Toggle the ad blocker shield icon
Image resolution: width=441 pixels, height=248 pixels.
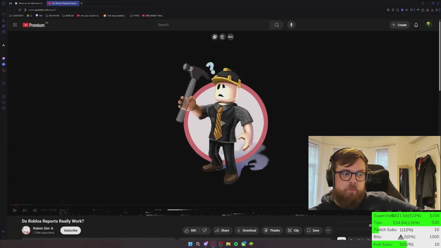402,10
